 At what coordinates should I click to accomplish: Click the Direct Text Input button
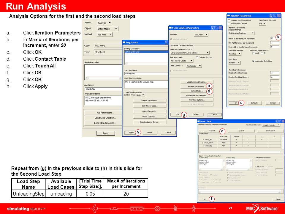click(150, 117)
